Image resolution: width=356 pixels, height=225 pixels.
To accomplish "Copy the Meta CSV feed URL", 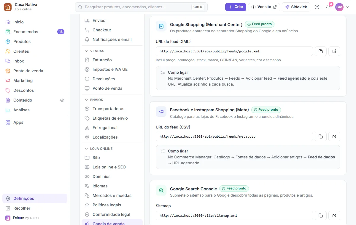I will click(321, 136).
